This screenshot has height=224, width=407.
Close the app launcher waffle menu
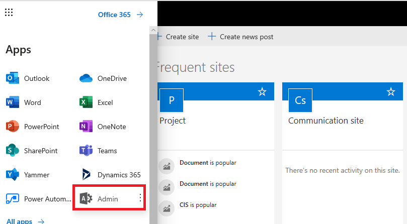[x=9, y=13]
